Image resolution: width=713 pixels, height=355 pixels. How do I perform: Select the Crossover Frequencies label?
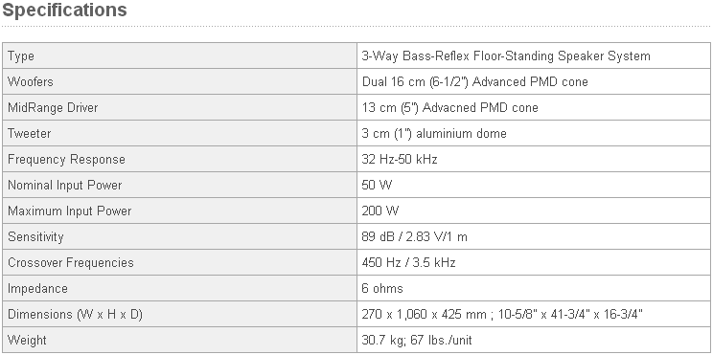[71, 263]
